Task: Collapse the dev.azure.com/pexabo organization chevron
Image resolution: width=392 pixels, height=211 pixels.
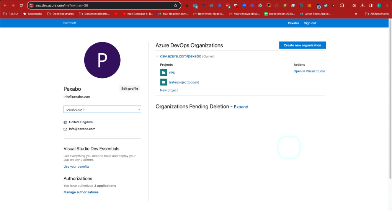Action: coord(157,56)
